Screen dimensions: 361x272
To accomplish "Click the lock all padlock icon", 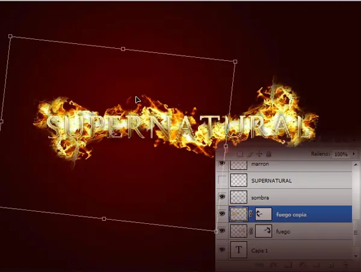I will (268, 154).
